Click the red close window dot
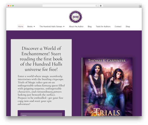Image resolution: width=148 pixels, height=125 pixels. [9, 6]
